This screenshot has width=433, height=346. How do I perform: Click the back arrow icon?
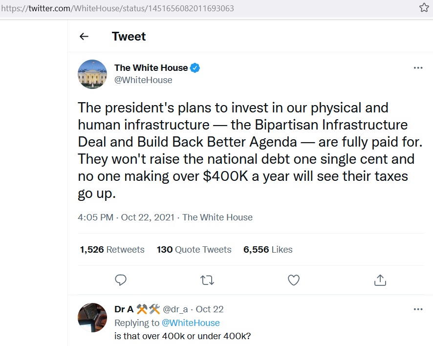coord(84,37)
